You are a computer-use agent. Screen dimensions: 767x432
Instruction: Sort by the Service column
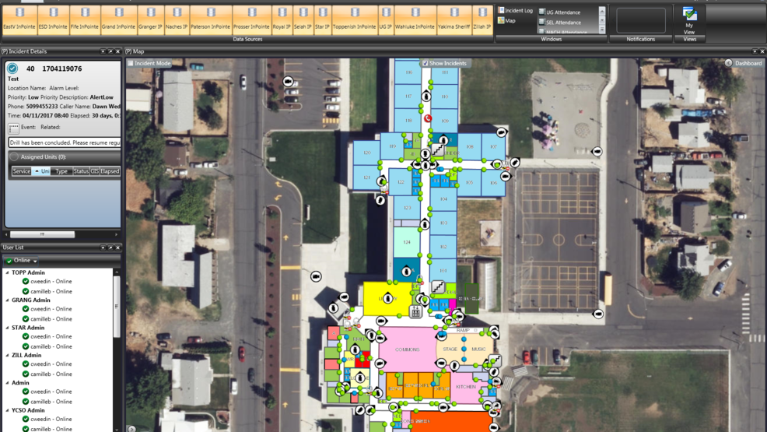(x=22, y=171)
